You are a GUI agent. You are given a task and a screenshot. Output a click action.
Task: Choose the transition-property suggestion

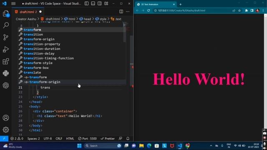click(x=72, y=44)
